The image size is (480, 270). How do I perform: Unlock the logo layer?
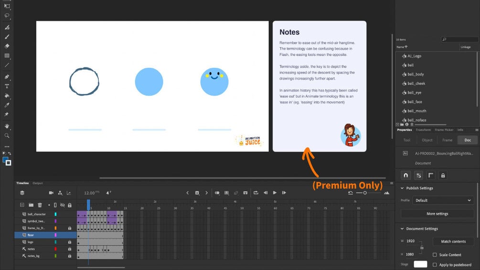(x=70, y=242)
